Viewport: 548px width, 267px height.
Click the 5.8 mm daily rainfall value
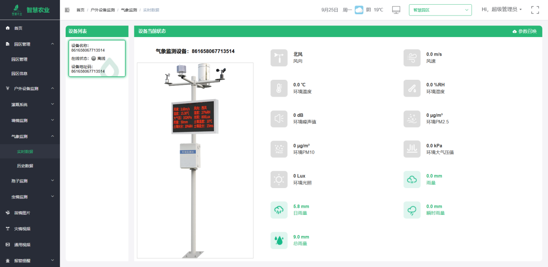click(301, 207)
